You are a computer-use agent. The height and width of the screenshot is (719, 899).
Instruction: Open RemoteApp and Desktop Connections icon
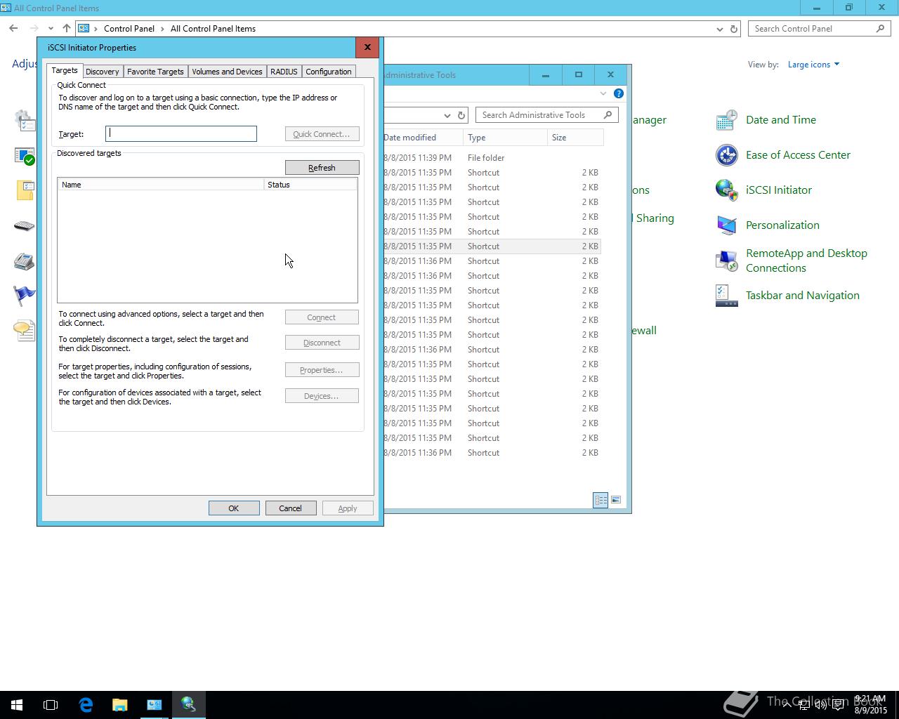click(x=726, y=260)
